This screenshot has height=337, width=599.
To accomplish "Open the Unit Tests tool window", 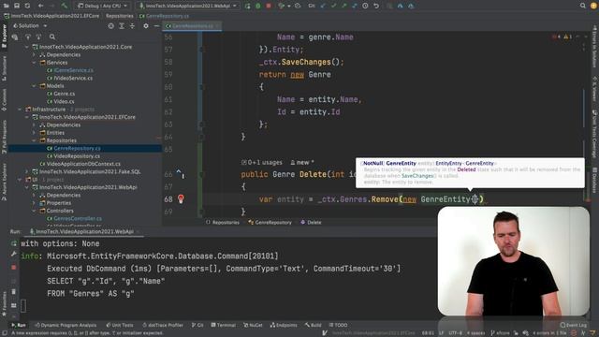I will pos(120,325).
